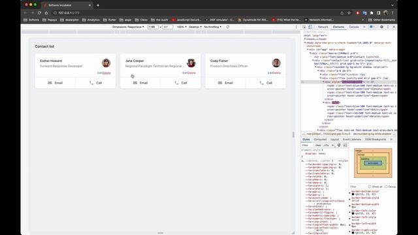This screenshot has width=418, height=235.
Task: Click Call phone icon on Cody Fisher card
Action: click(x=261, y=83)
